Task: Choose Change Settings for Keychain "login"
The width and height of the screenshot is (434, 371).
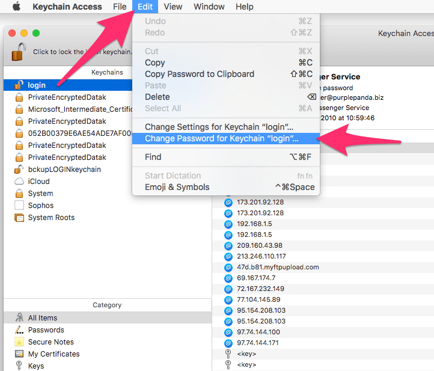Action: pyautogui.click(x=226, y=127)
